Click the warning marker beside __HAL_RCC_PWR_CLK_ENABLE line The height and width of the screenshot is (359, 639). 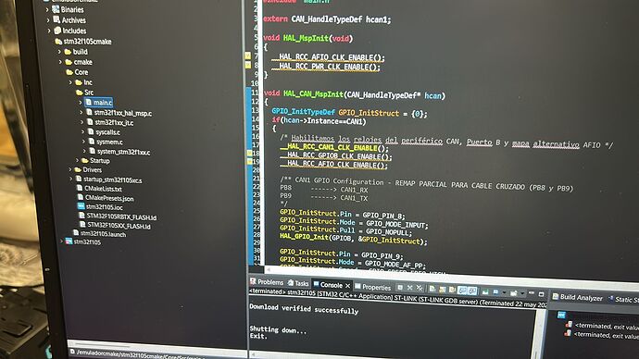(248, 65)
